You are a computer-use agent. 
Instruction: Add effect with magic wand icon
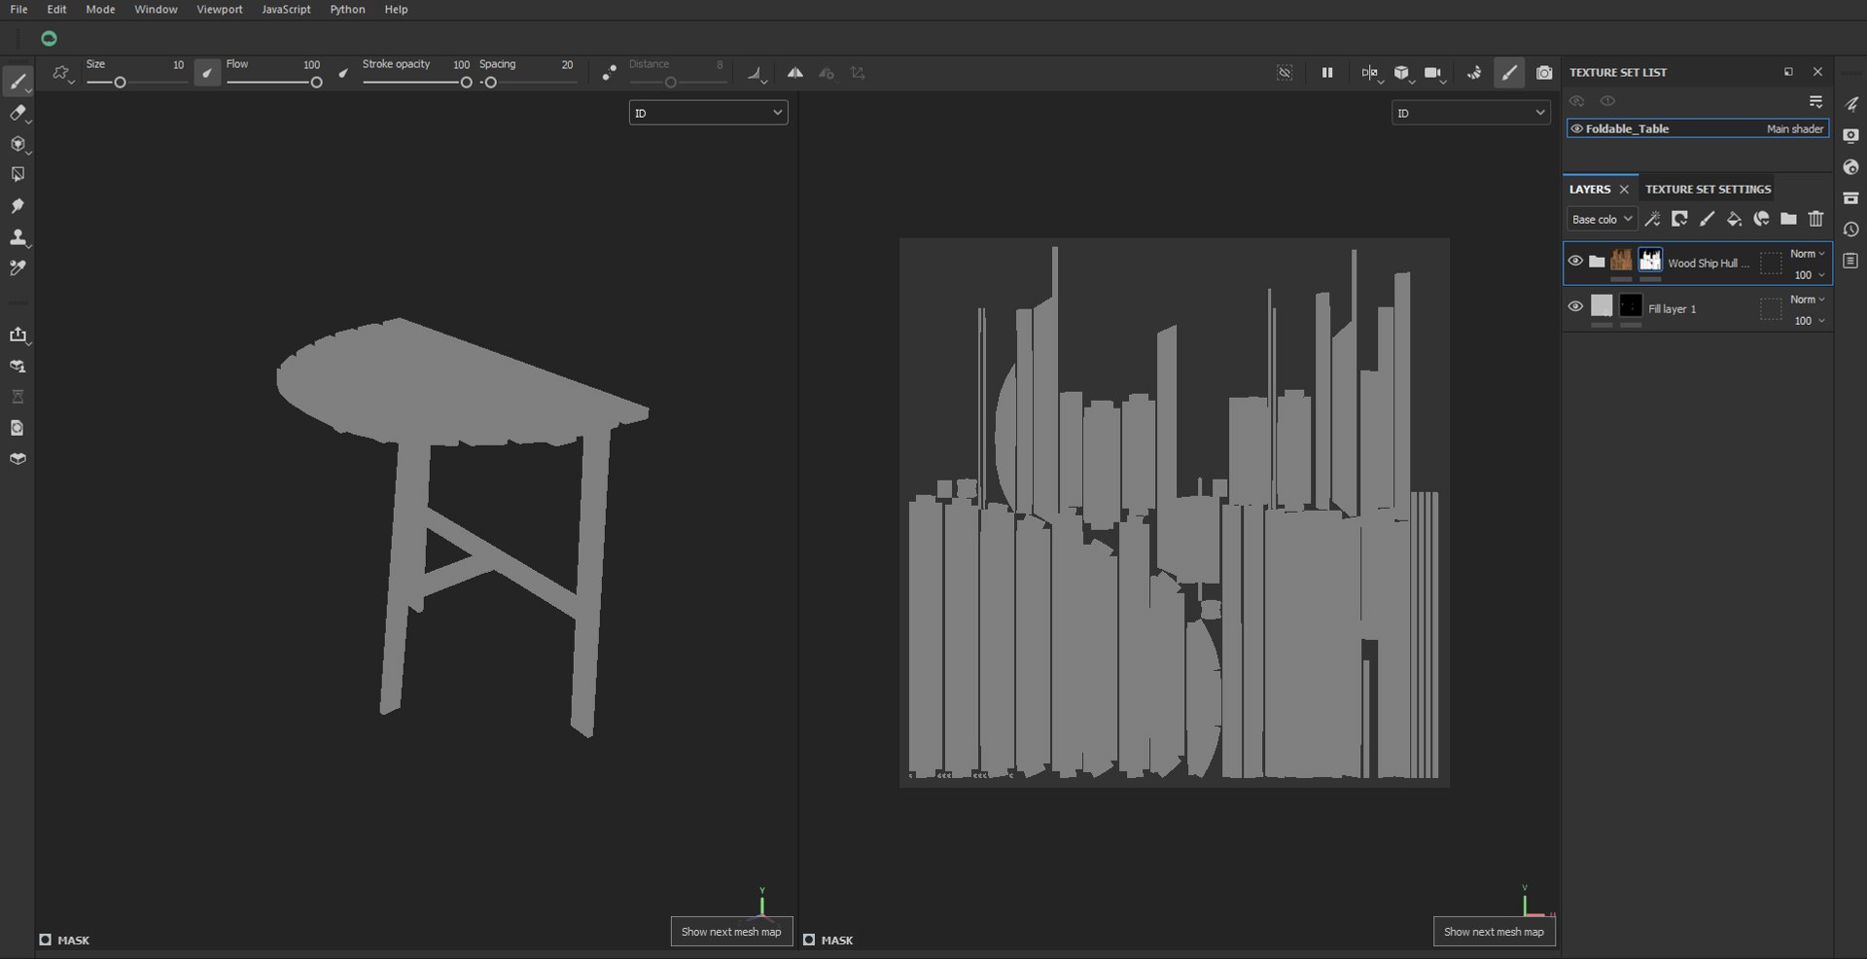click(1652, 219)
